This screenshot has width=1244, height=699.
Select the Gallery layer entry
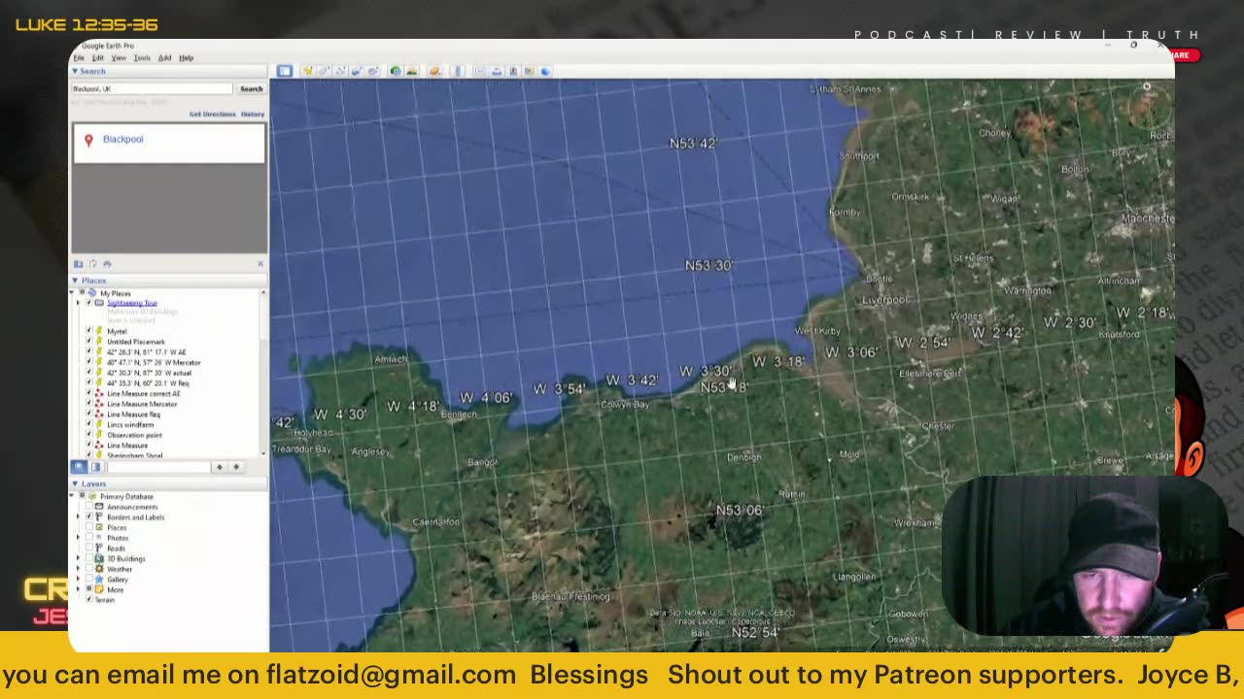click(x=118, y=580)
